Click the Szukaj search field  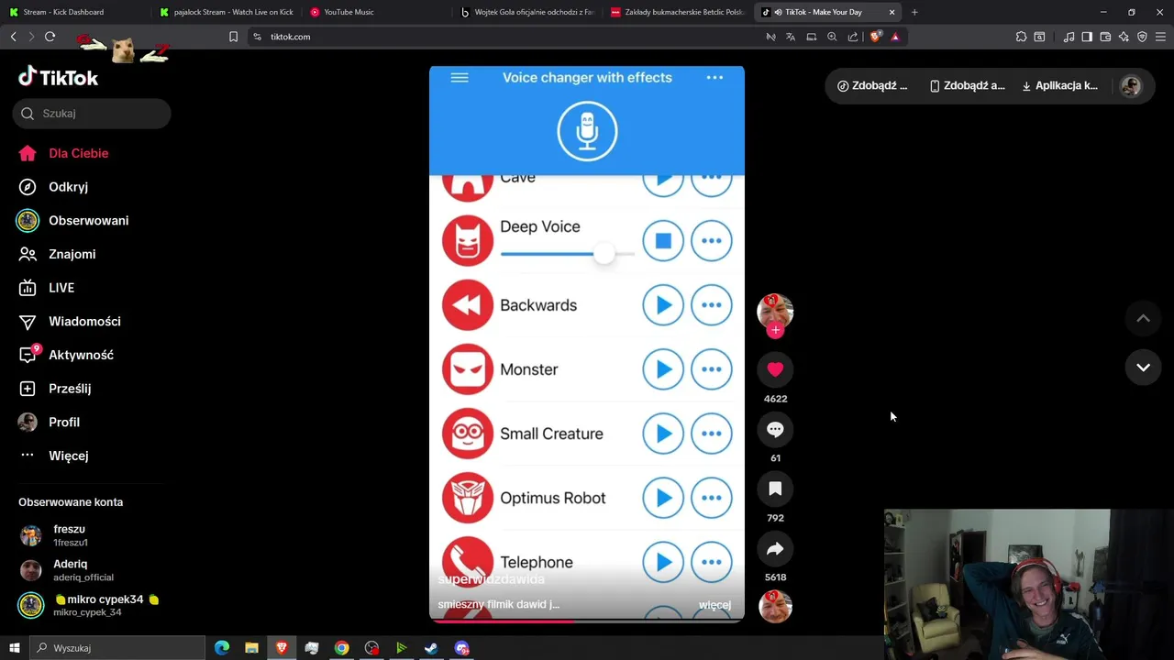(x=92, y=114)
